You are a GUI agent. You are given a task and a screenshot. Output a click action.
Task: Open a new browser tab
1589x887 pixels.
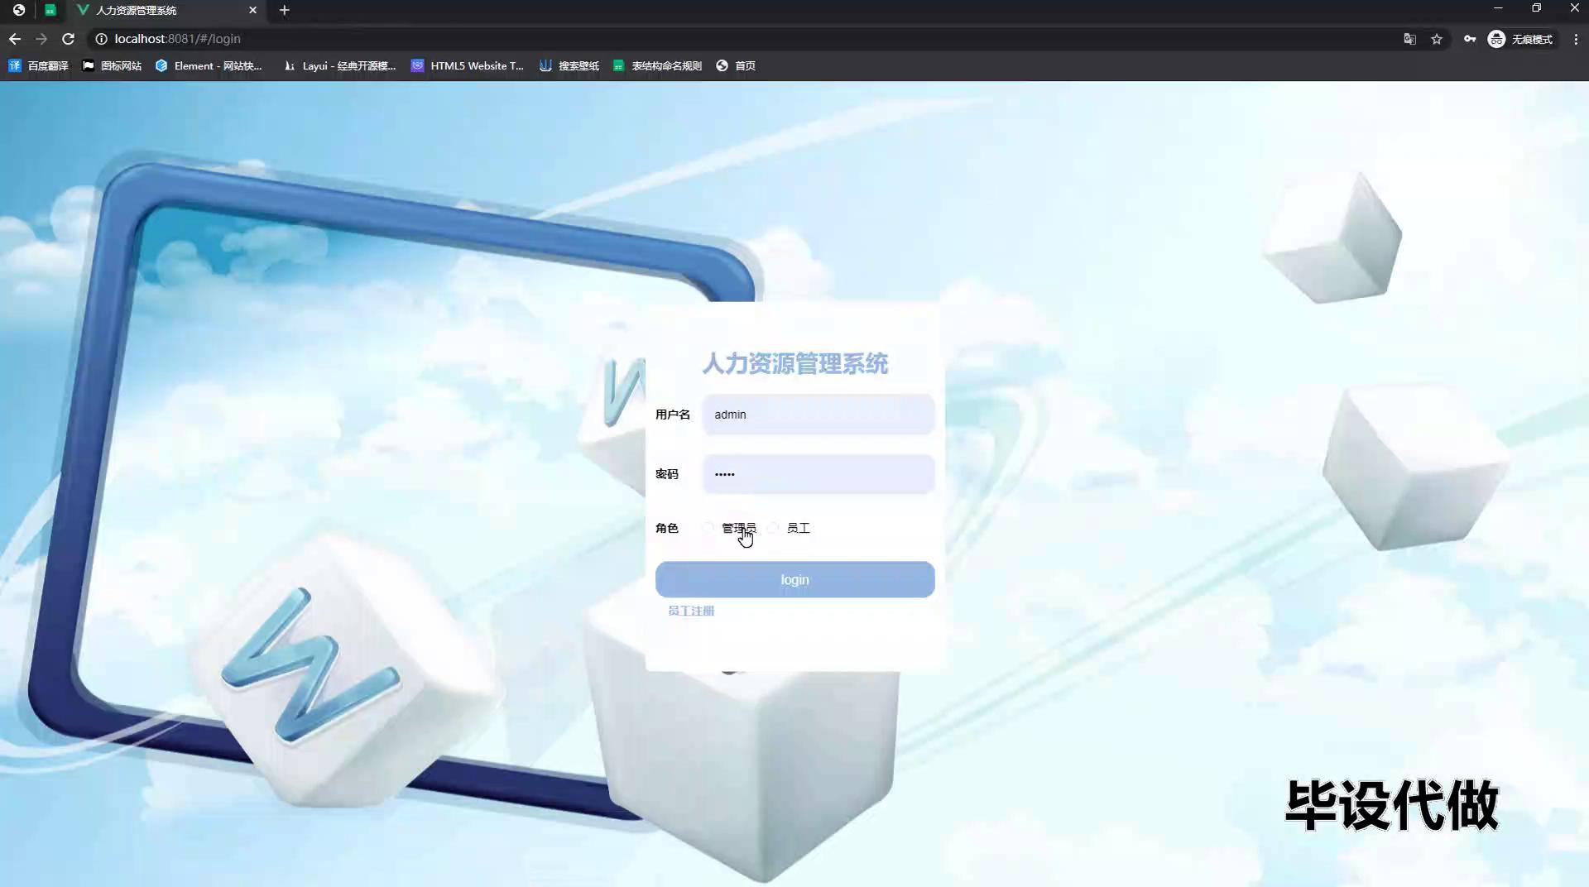pos(284,10)
